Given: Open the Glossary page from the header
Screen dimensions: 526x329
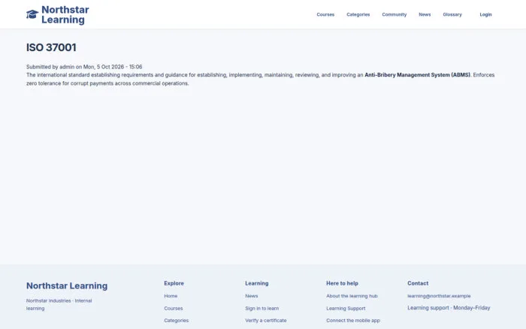Looking at the screenshot, I should [x=452, y=14].
